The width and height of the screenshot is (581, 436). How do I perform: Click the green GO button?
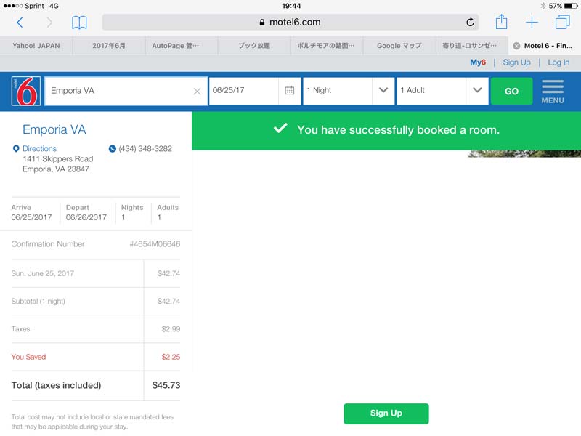coord(511,92)
